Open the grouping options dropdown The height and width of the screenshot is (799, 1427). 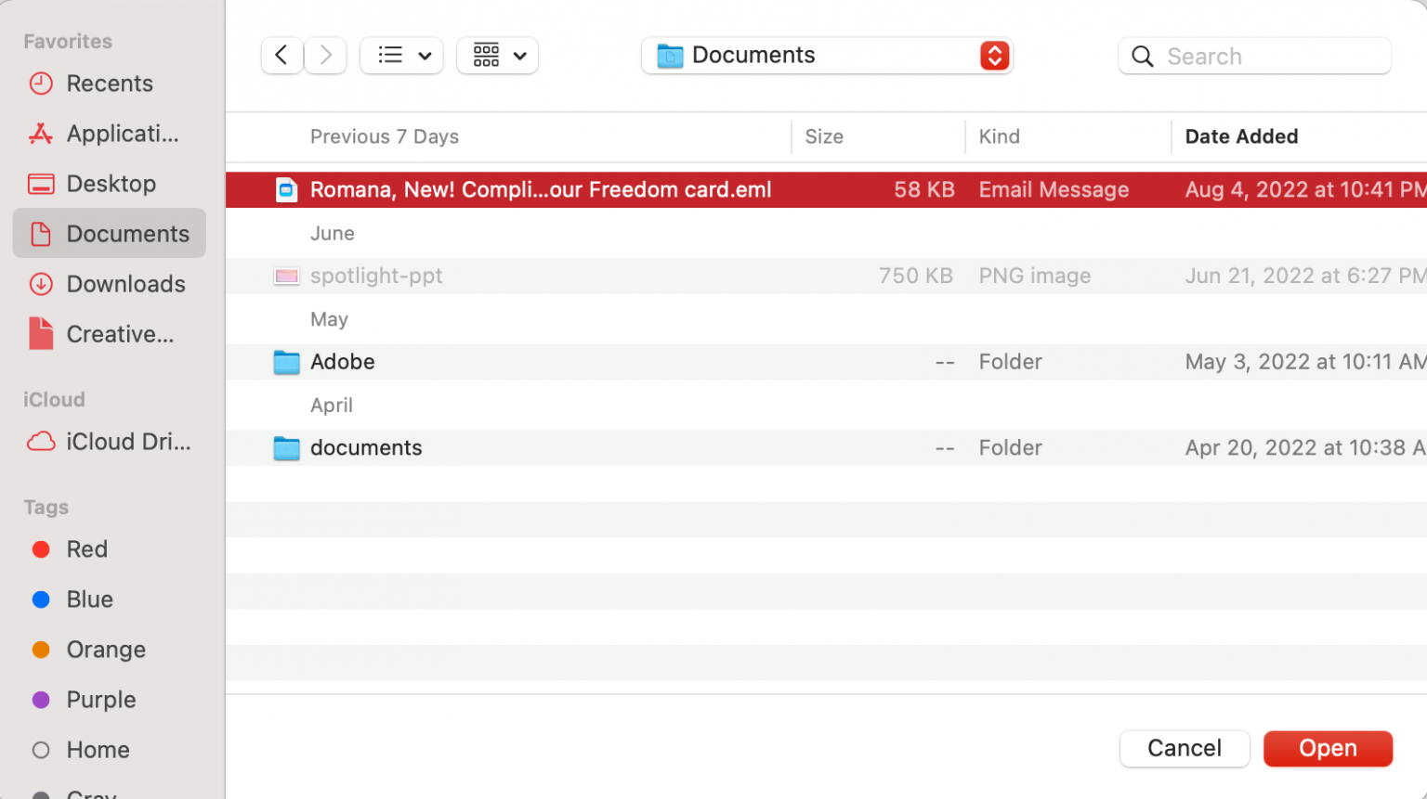click(x=497, y=55)
